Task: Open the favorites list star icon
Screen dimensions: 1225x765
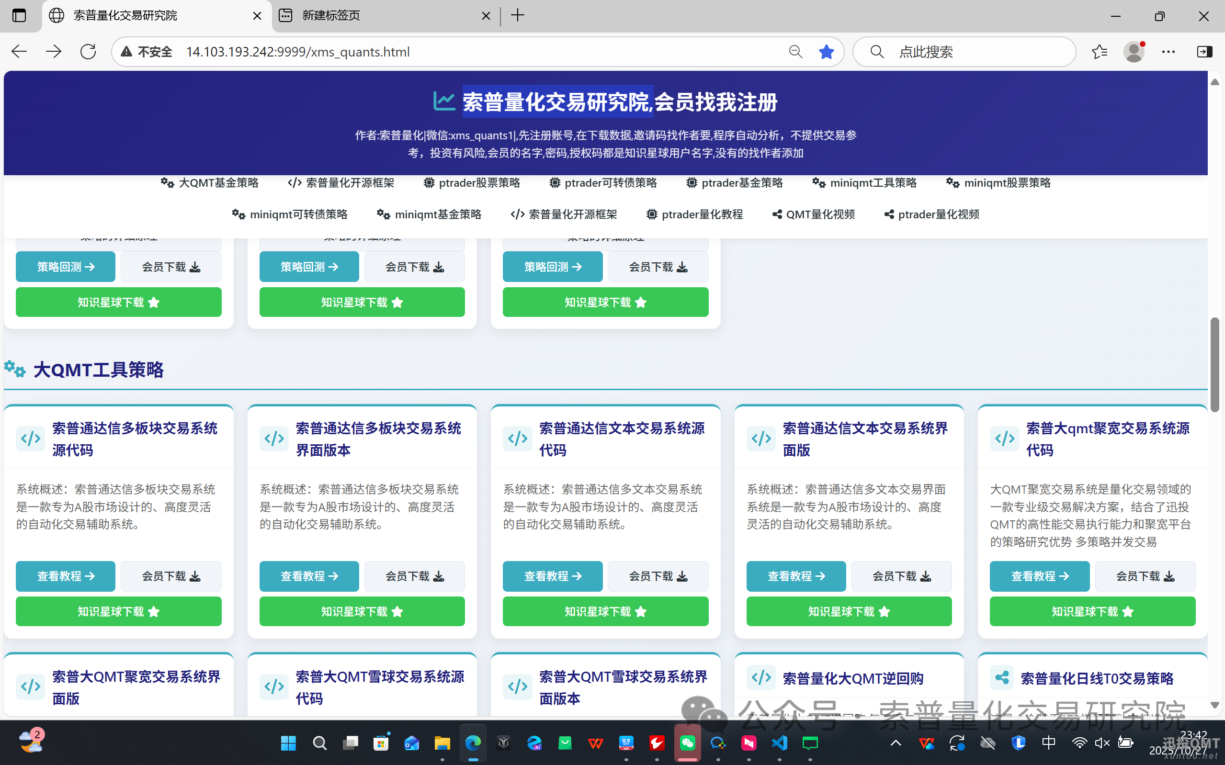Action: 1099,52
